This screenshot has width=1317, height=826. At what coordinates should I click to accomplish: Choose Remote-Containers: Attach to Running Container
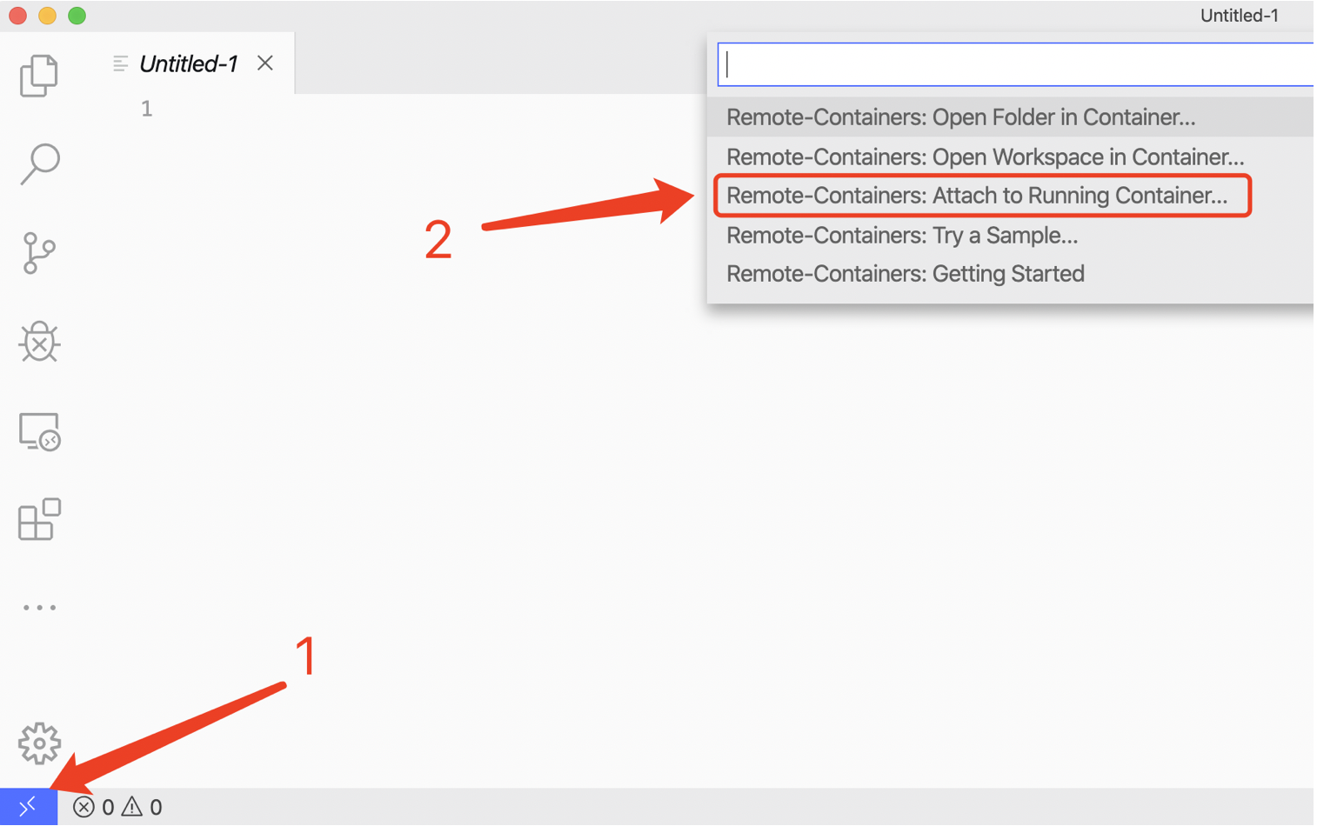pyautogui.click(x=1010, y=196)
